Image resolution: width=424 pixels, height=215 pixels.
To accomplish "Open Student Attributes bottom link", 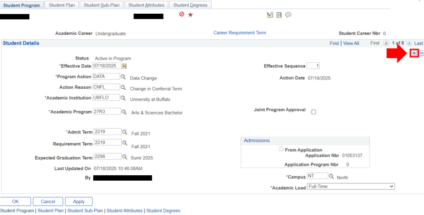I will 124,211.
